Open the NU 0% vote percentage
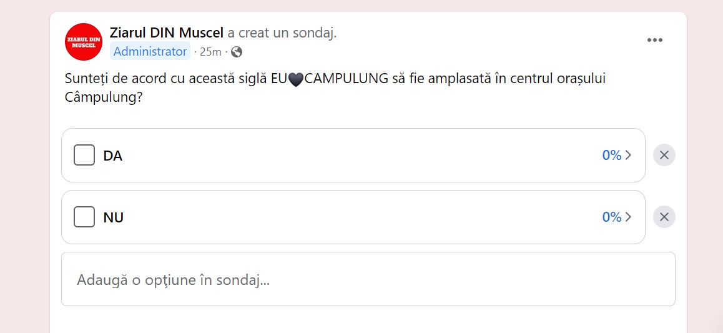Viewport: 723px width, 333px height. click(612, 217)
